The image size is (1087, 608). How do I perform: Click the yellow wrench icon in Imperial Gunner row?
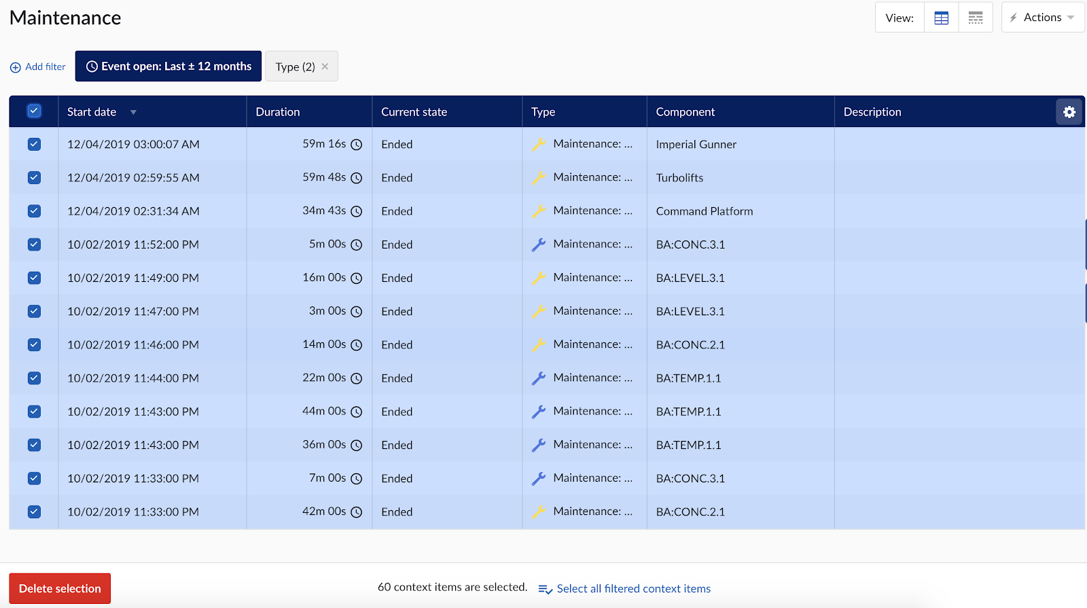click(539, 144)
